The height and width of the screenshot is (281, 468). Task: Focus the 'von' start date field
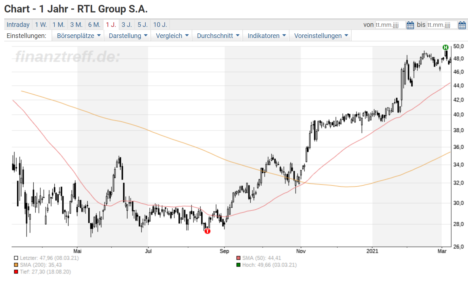(x=390, y=25)
